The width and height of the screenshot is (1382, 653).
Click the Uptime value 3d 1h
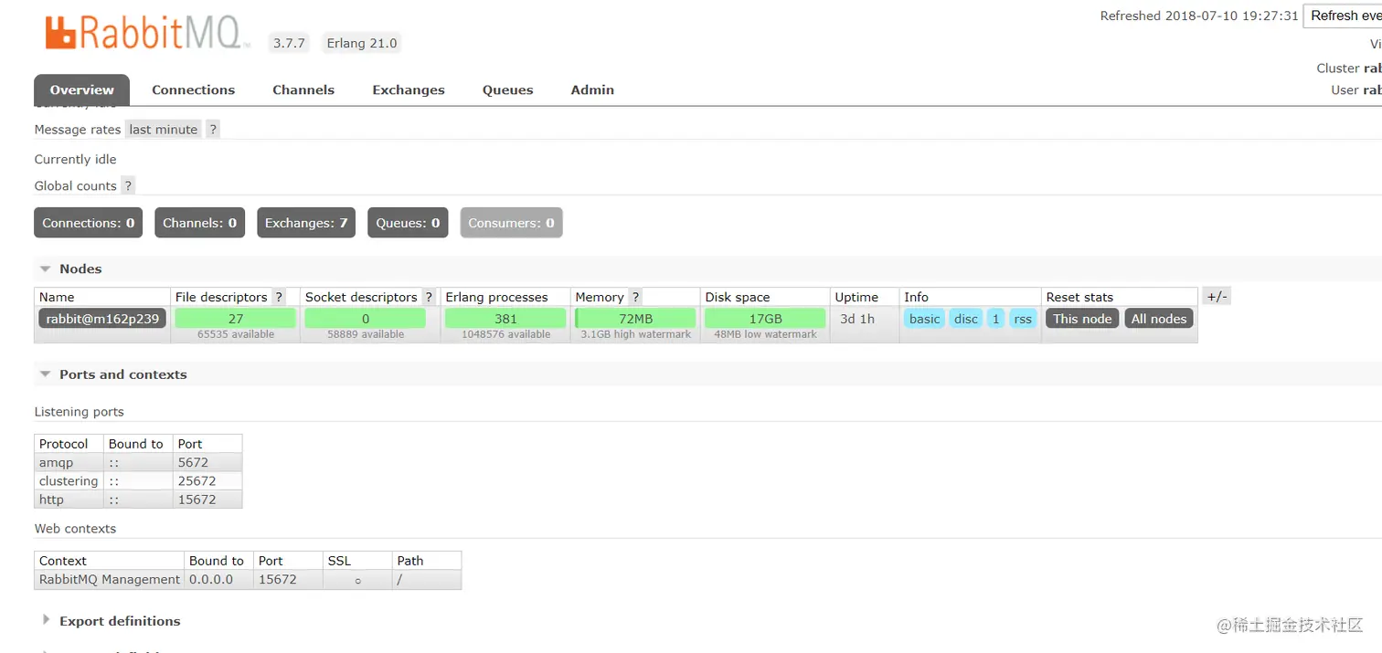pos(857,319)
